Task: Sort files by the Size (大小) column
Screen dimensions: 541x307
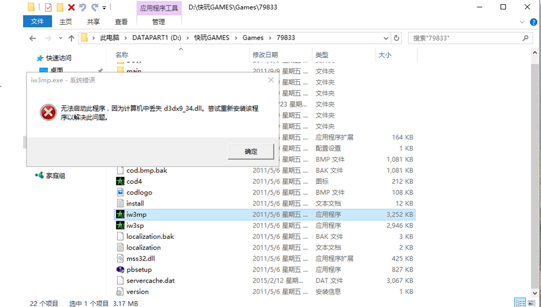Action: coord(385,55)
